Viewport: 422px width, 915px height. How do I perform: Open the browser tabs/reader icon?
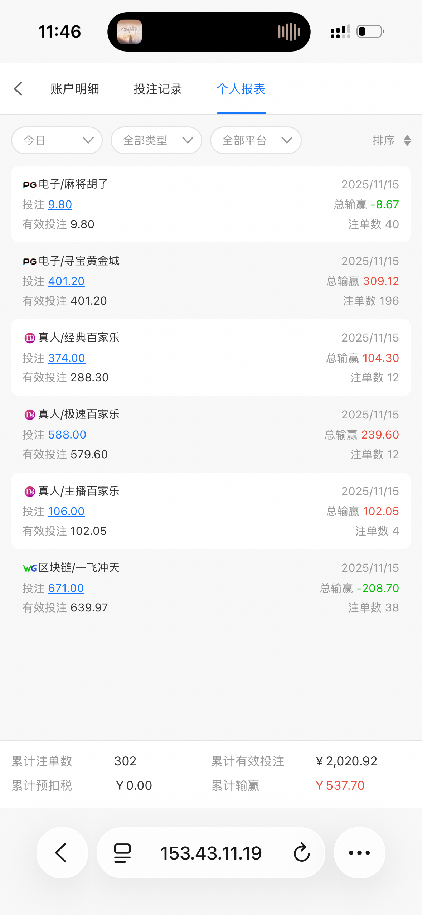[x=122, y=852]
